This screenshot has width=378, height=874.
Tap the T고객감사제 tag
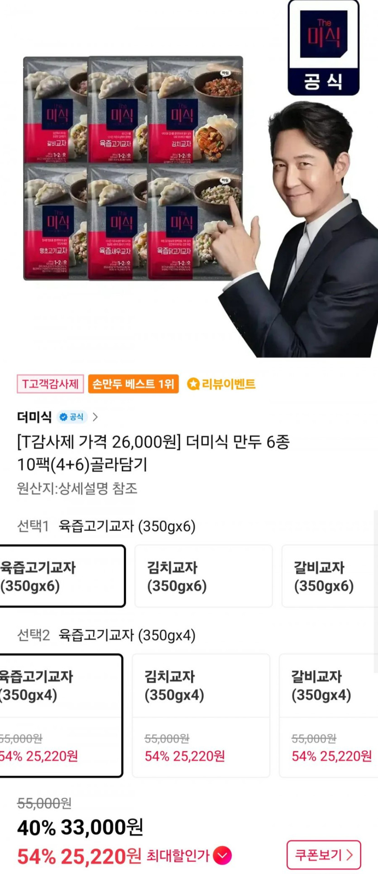(x=50, y=384)
